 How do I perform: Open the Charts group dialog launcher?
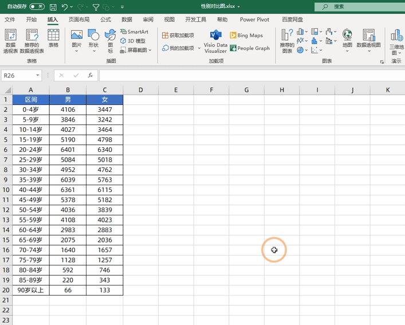point(382,61)
